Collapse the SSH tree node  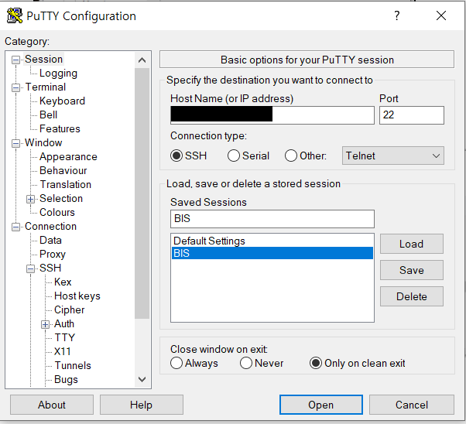pos(30,269)
